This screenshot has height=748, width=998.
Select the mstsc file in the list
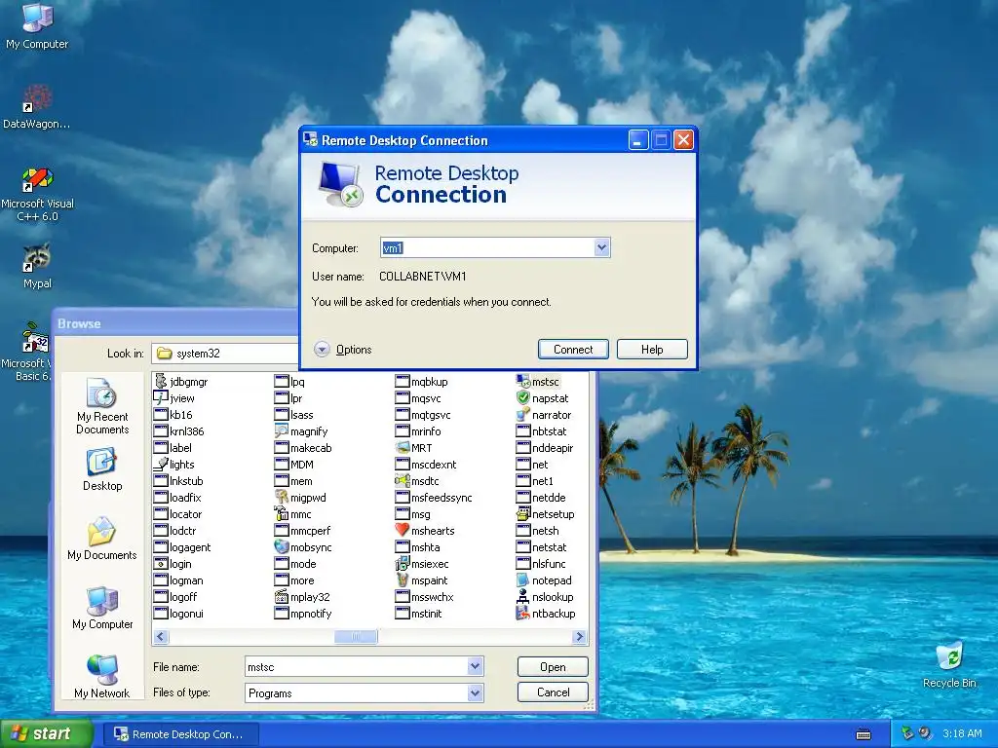click(x=538, y=382)
